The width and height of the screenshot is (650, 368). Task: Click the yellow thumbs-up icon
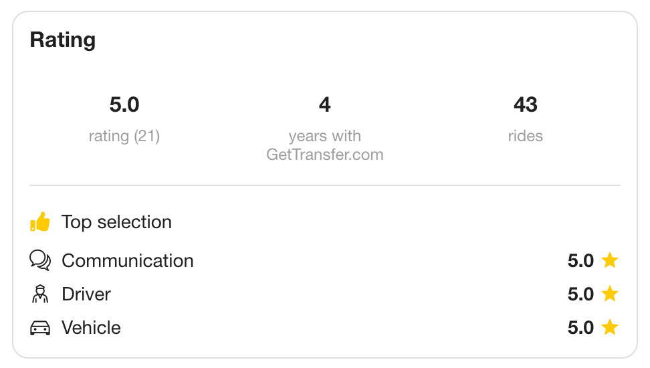[40, 221]
